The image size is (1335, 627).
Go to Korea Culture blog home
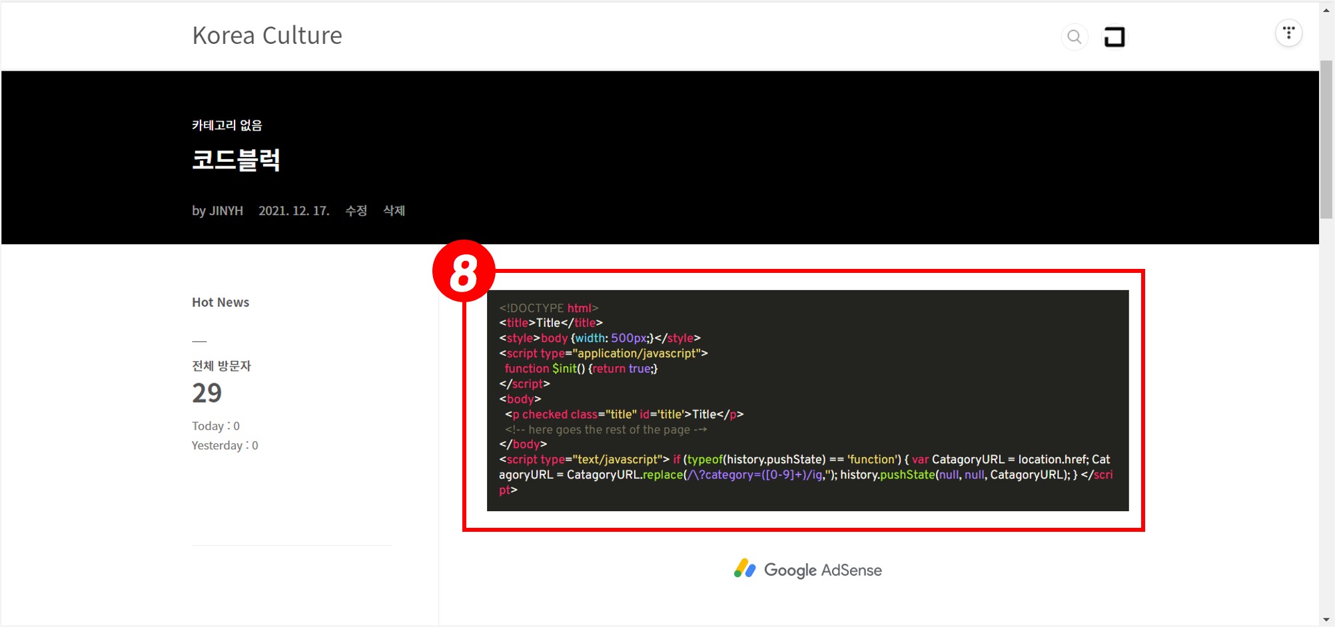coord(267,35)
